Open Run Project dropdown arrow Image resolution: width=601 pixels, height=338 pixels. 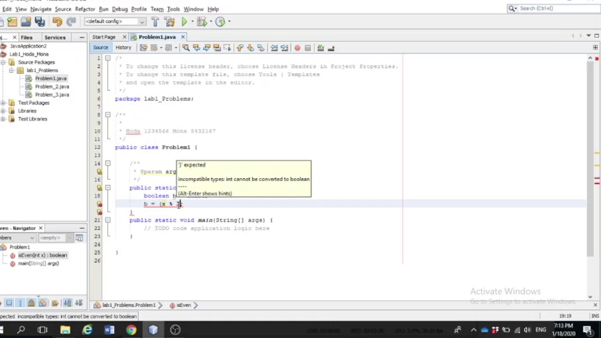[192, 22]
